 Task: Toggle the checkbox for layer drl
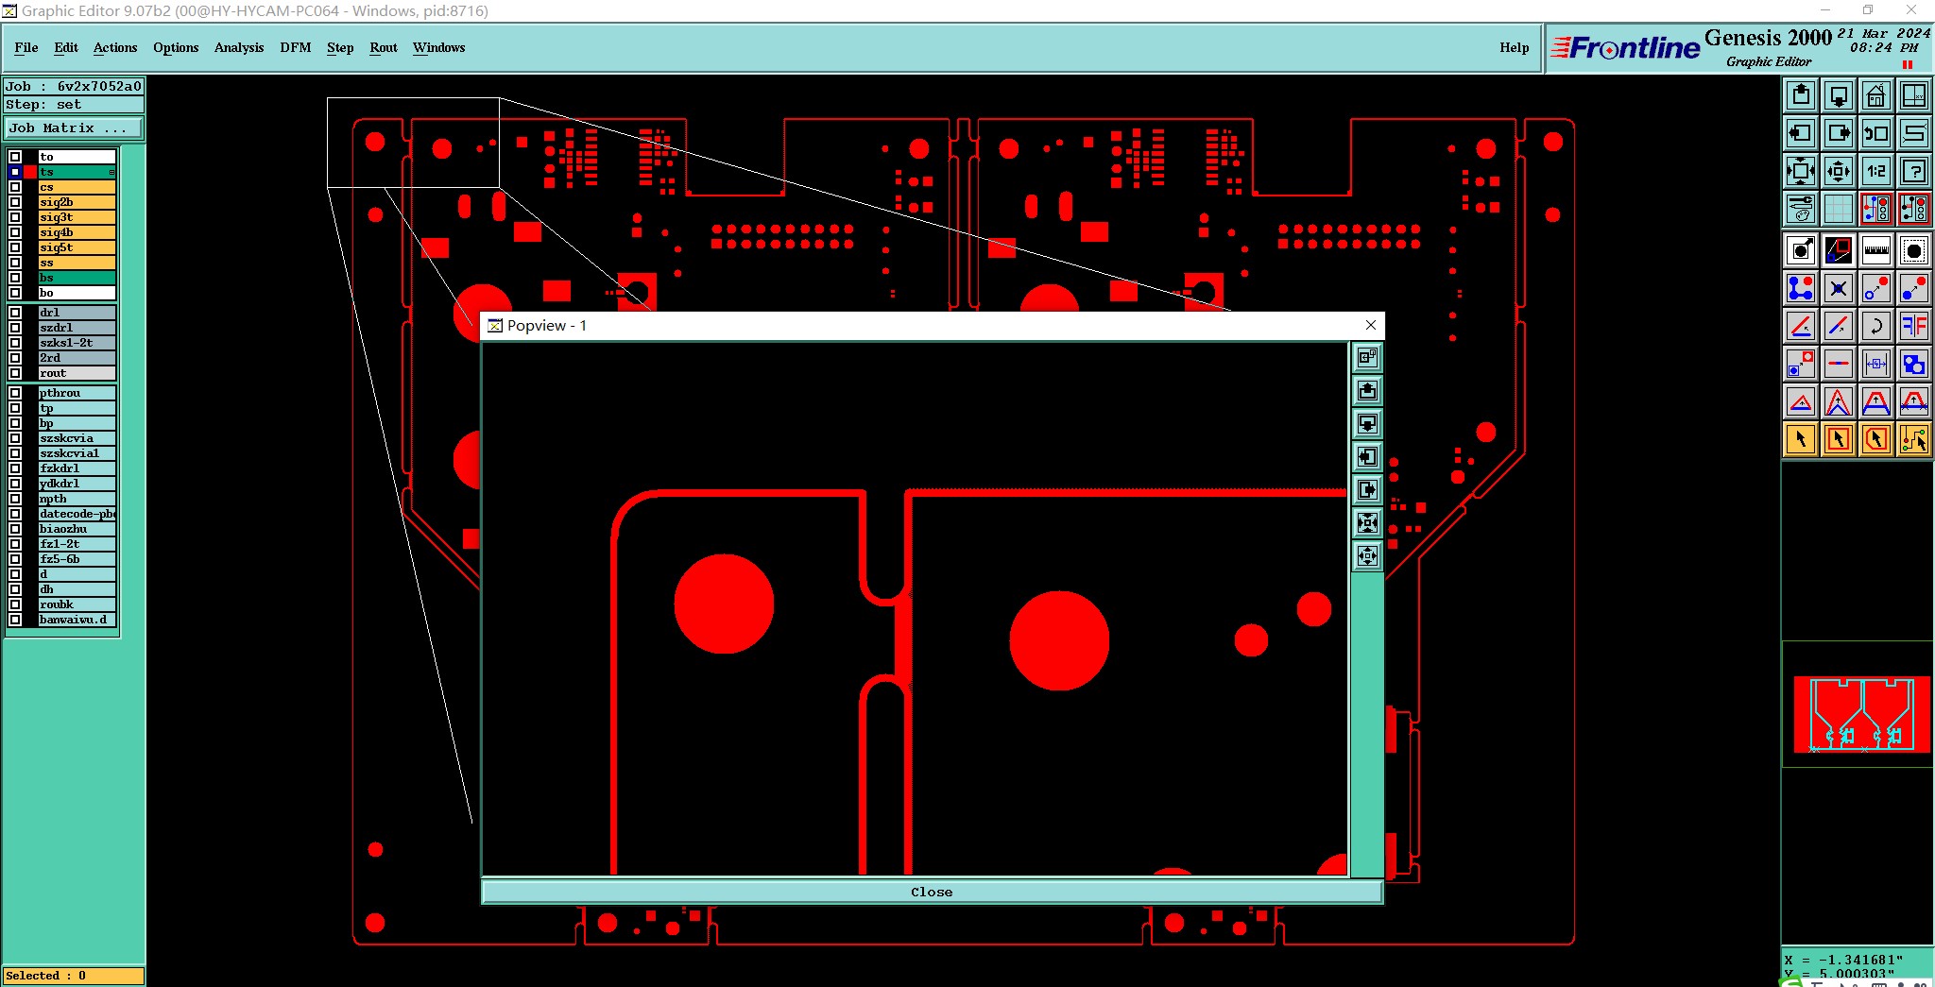coord(15,313)
